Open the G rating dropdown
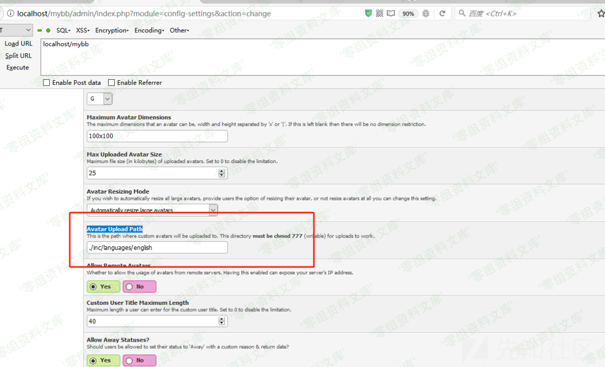605x367 pixels. 99,98
